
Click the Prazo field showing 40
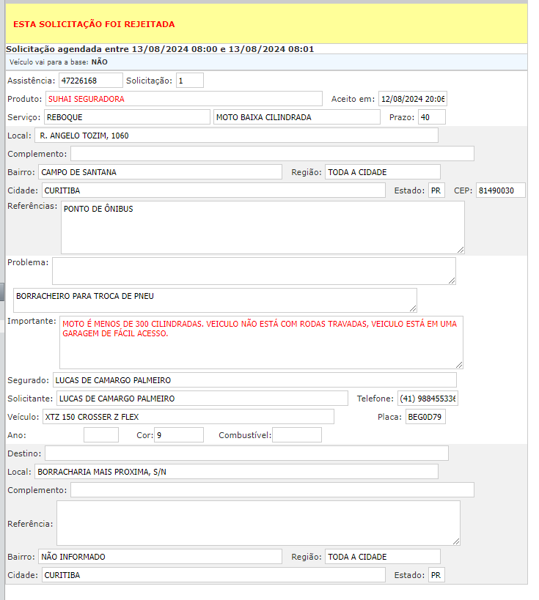432,117
